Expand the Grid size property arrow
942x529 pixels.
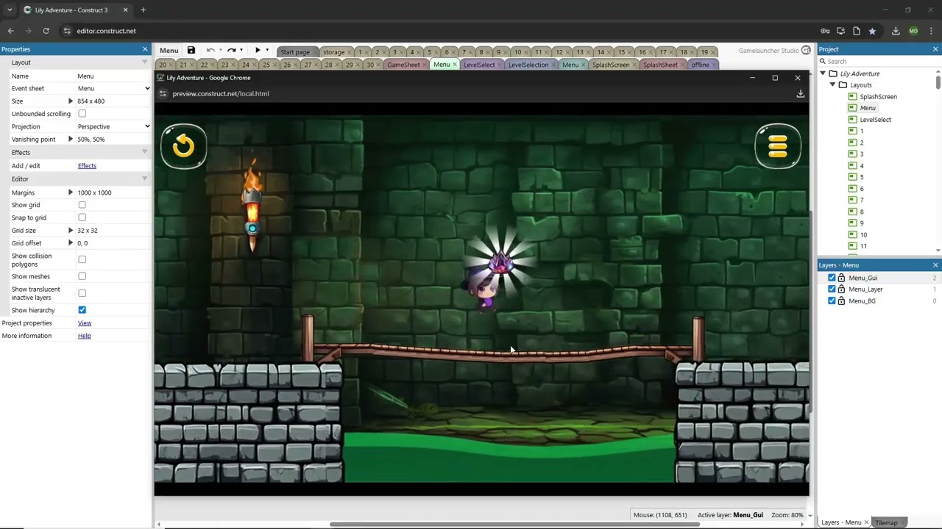point(71,230)
